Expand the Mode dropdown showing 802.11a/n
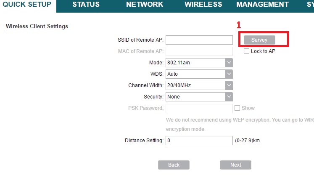314x186 pixels. [199, 63]
